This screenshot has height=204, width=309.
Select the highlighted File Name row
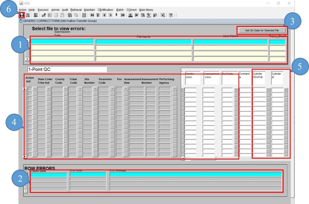(x=143, y=42)
